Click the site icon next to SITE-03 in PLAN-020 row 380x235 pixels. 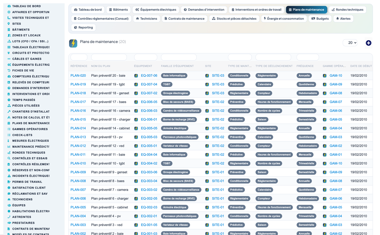(x=207, y=76)
